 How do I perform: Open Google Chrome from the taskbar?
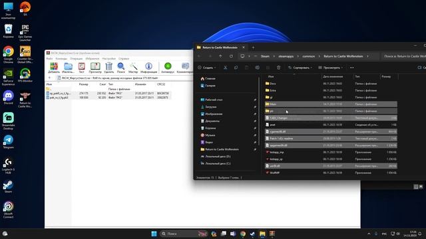point(242,234)
